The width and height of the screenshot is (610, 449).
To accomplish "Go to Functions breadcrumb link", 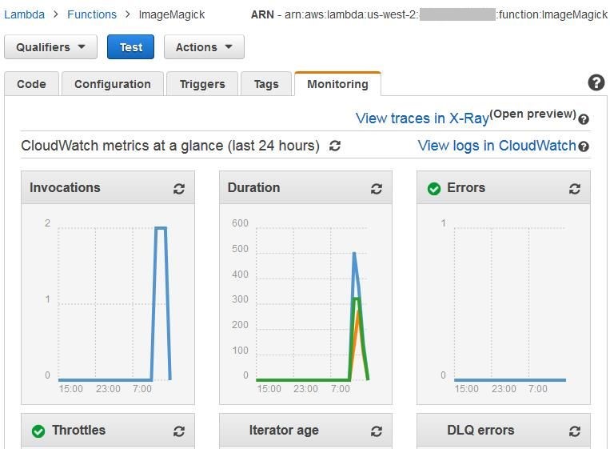I will [92, 14].
